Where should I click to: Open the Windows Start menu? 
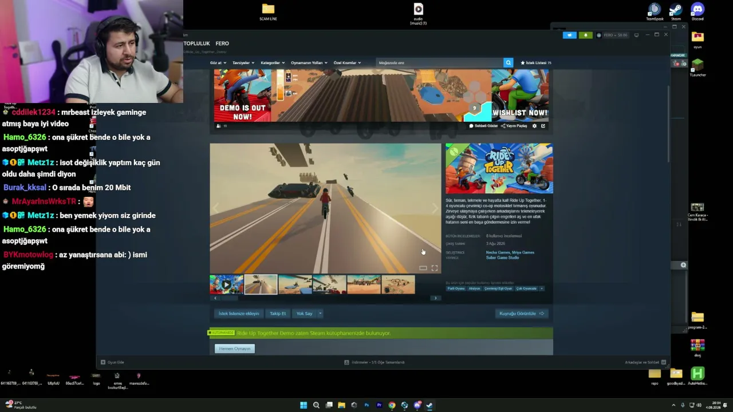click(x=304, y=405)
